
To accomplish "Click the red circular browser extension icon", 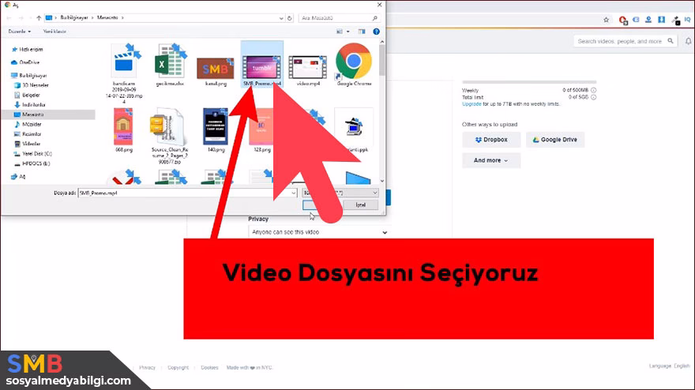I will click(623, 20).
